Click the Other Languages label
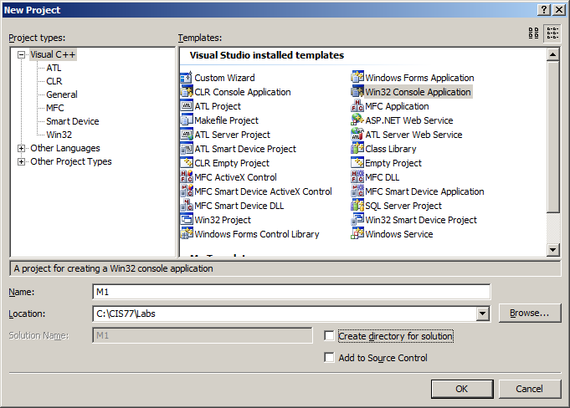The width and height of the screenshot is (570, 408). [x=65, y=148]
